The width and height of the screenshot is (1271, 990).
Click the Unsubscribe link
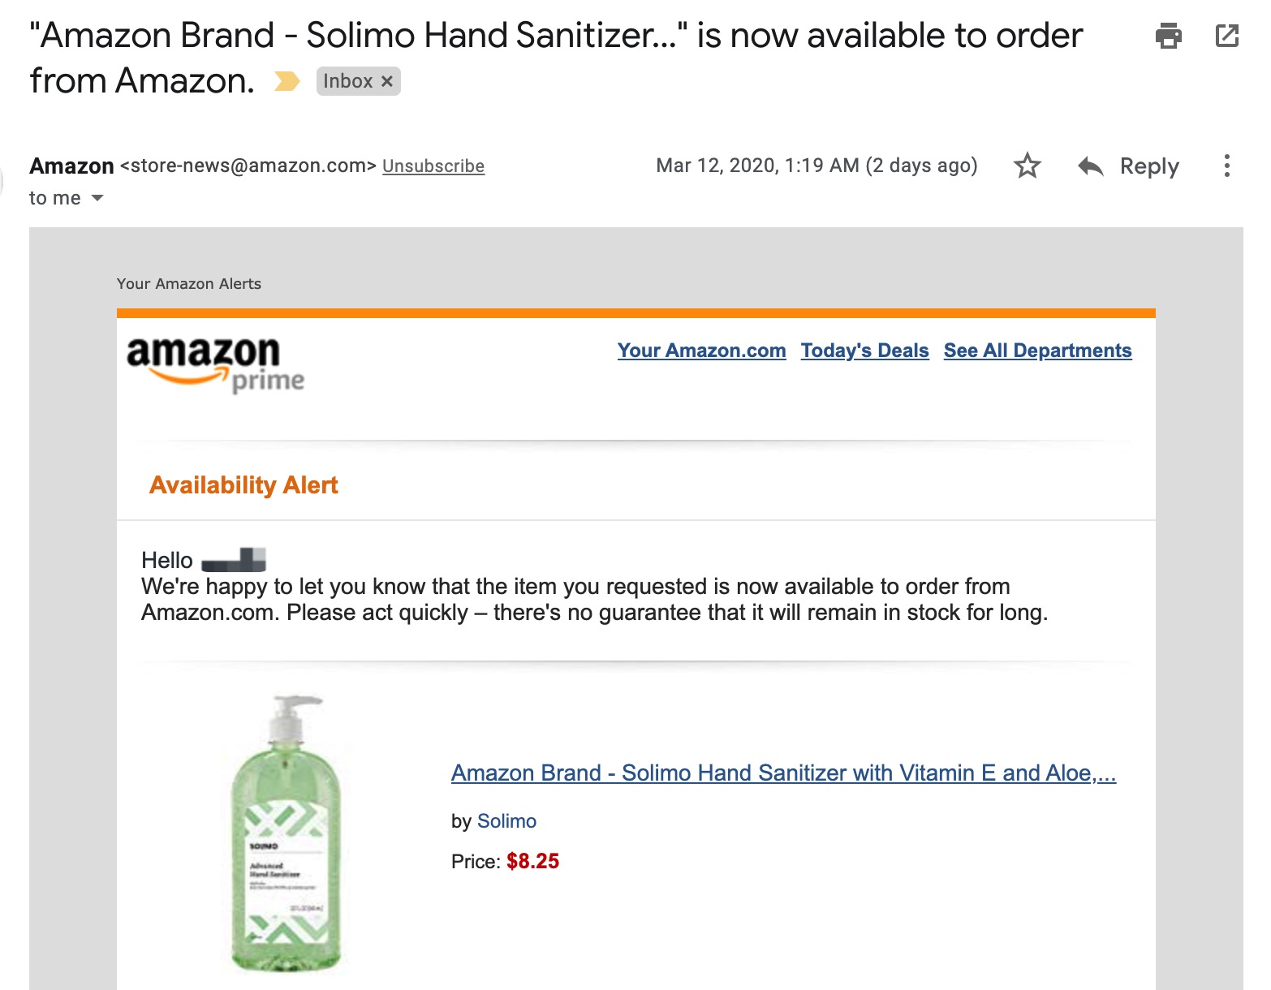click(433, 166)
